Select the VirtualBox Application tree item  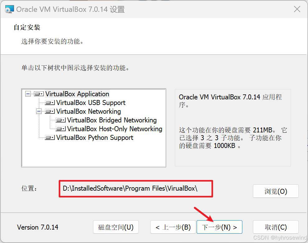pos(77,94)
